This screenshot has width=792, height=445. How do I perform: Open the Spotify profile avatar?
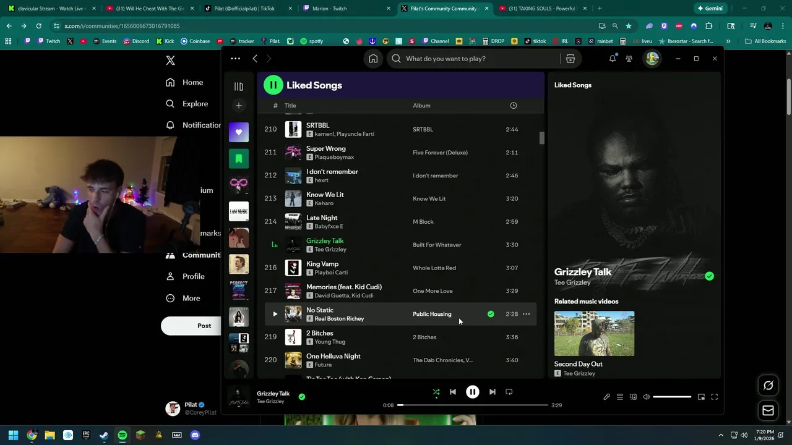(652, 59)
